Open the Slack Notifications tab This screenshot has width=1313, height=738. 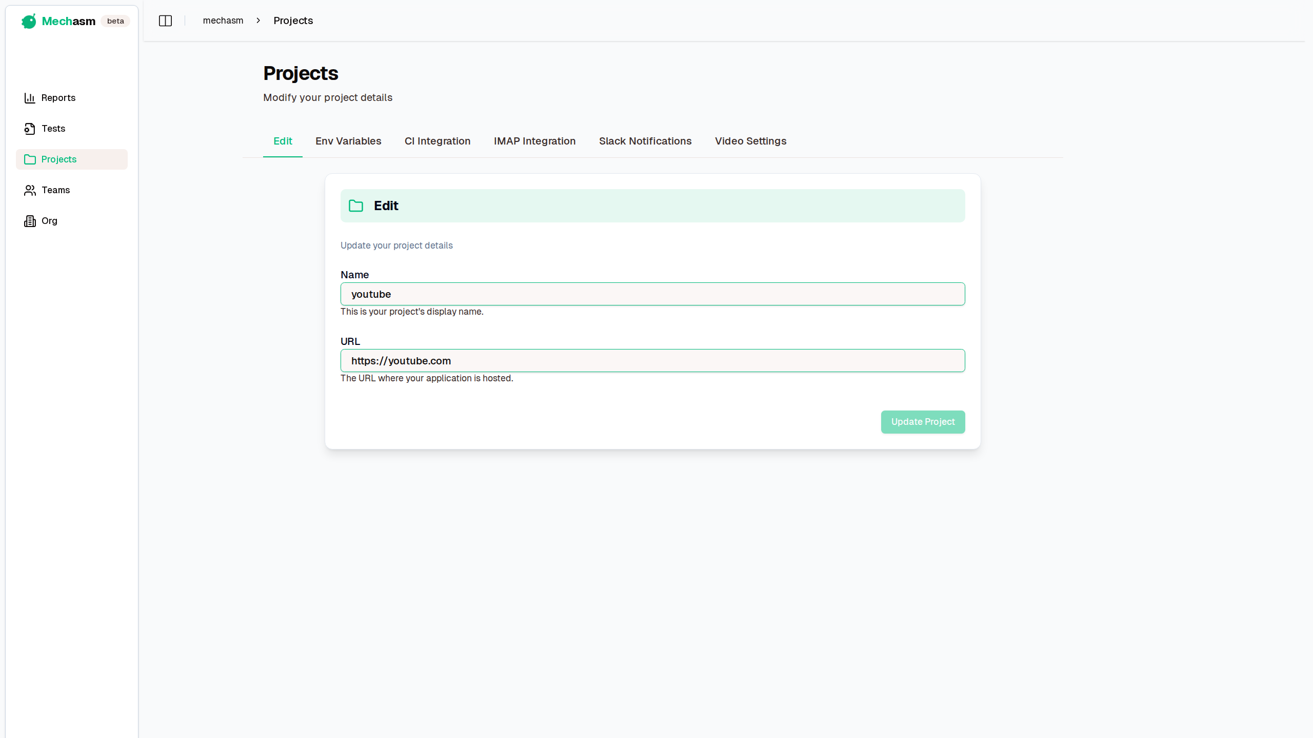(645, 141)
